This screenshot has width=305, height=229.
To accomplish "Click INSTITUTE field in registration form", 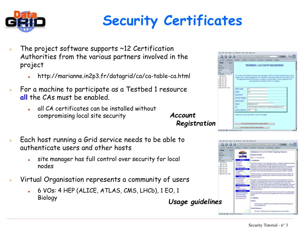I will click(257, 95).
